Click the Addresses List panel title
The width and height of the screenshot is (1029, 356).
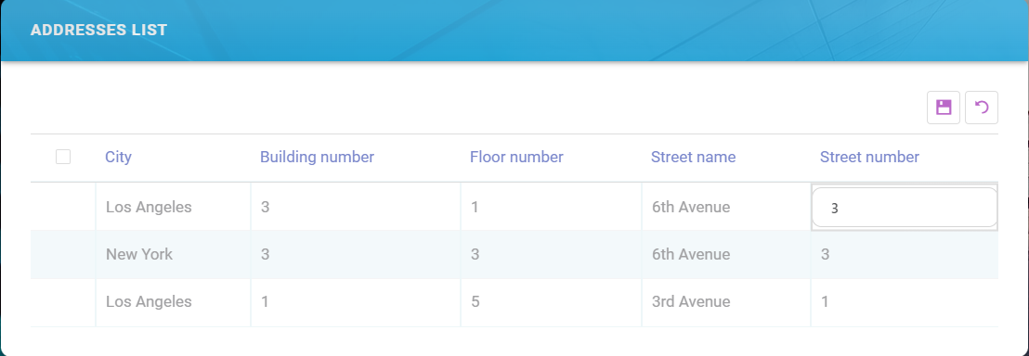98,31
